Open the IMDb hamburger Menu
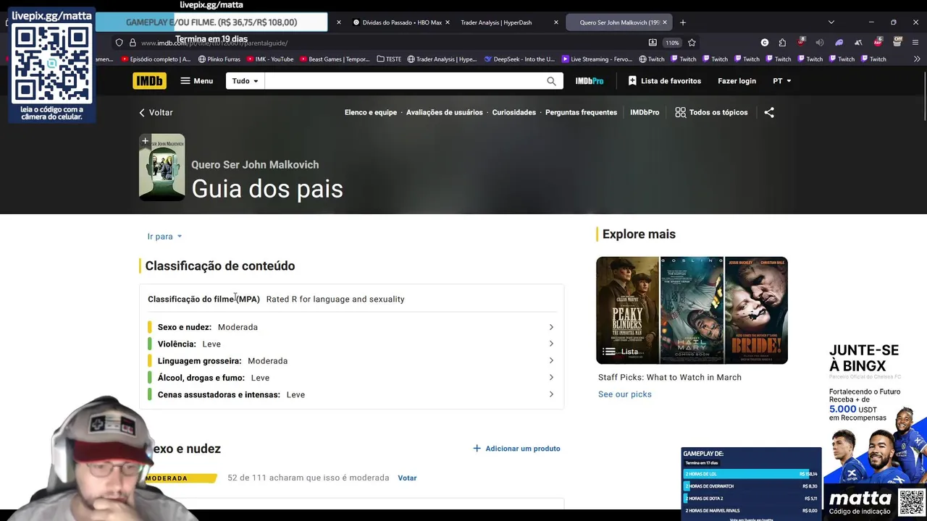The width and height of the screenshot is (927, 521). pos(196,81)
